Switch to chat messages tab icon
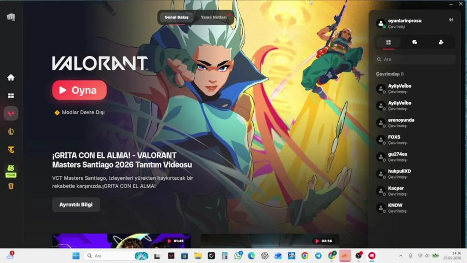The image size is (467, 263). coord(415,42)
